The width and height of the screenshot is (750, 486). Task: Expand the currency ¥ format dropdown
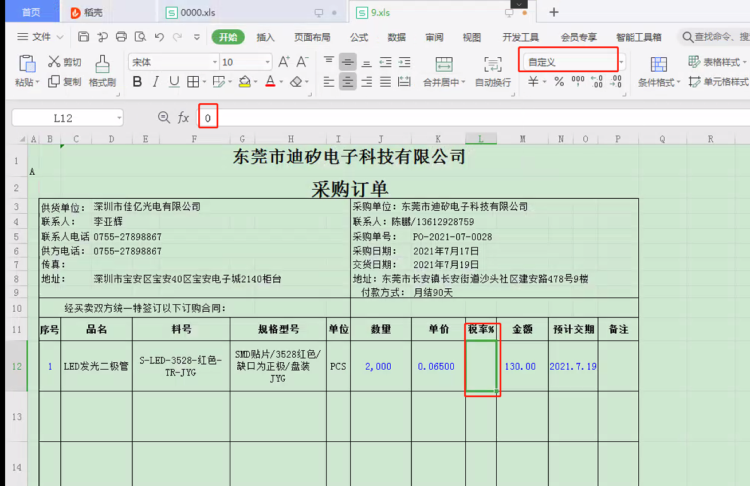pos(544,83)
